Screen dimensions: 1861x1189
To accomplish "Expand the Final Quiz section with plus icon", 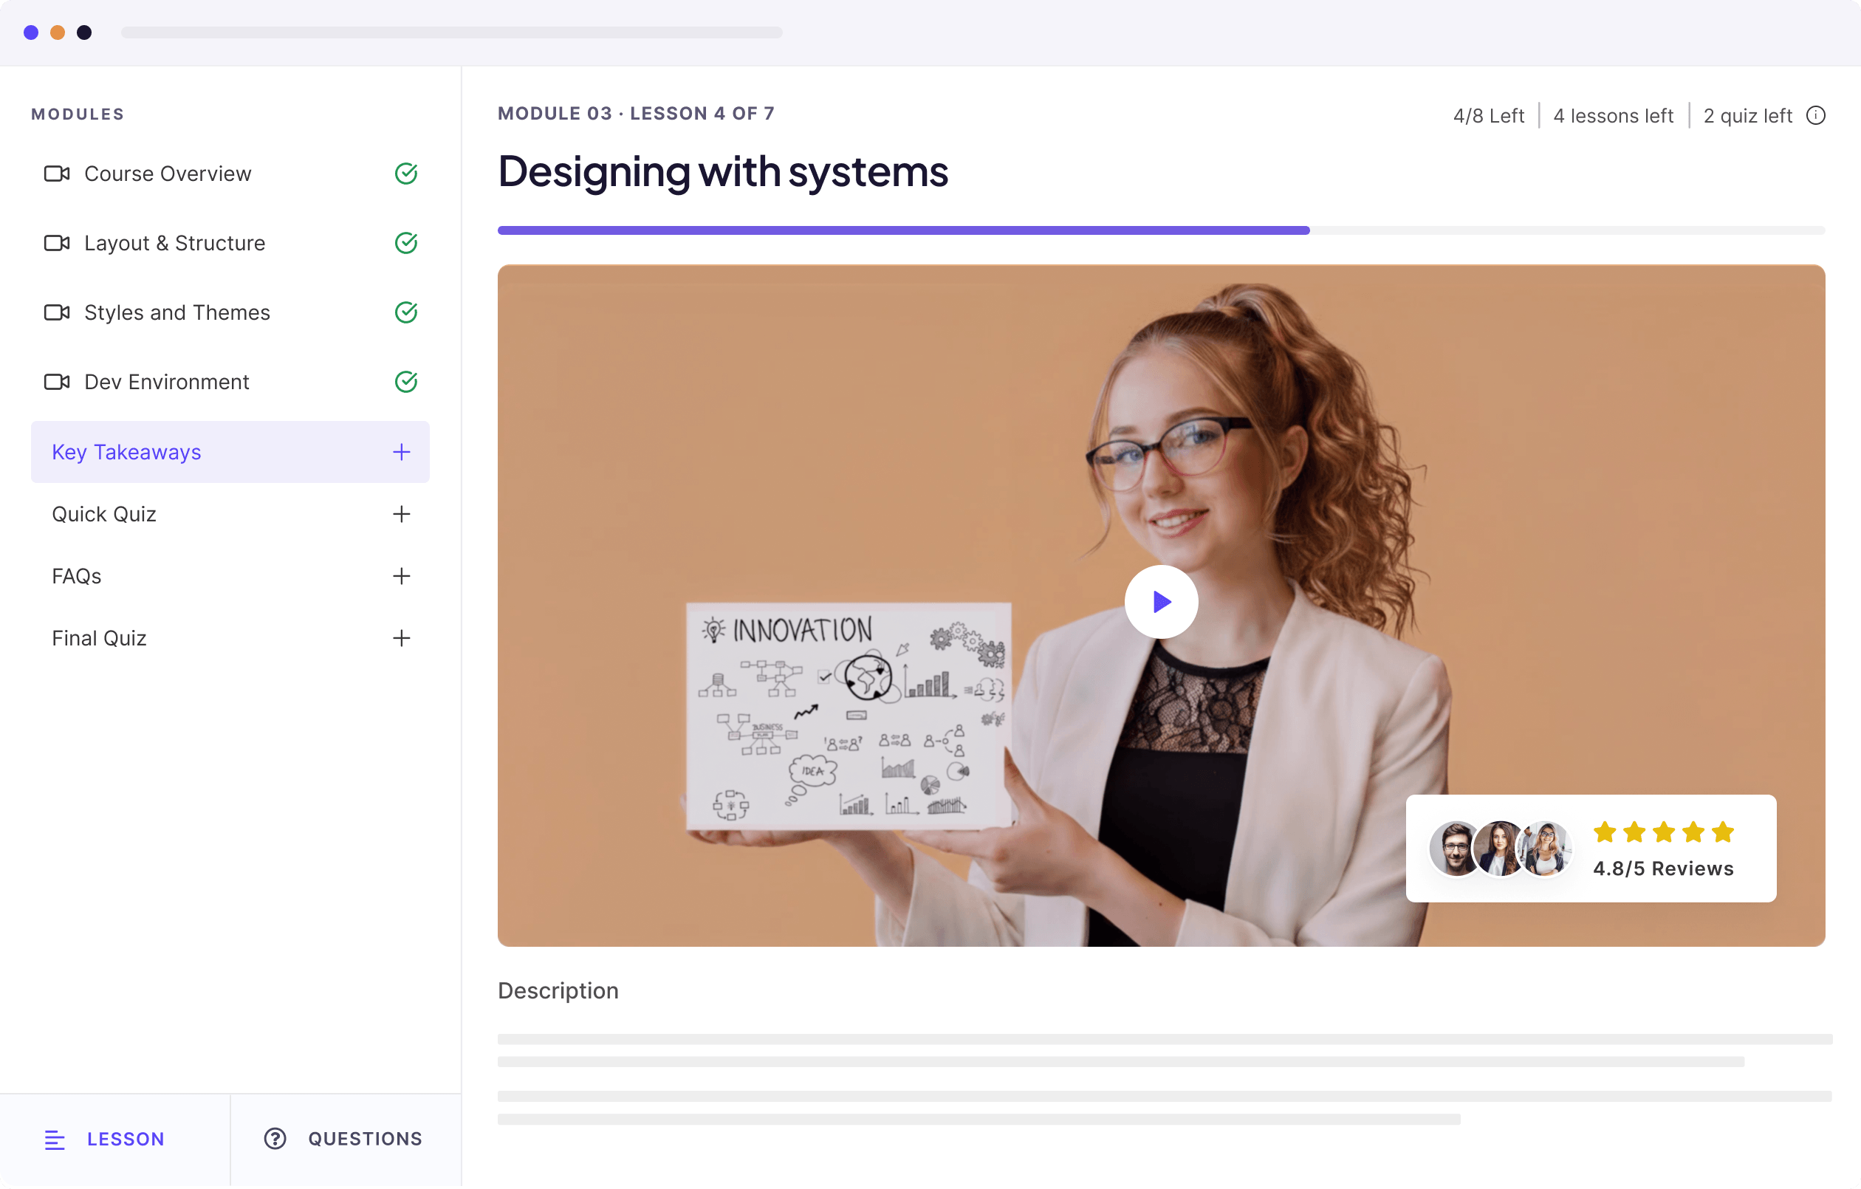I will 402,639.
